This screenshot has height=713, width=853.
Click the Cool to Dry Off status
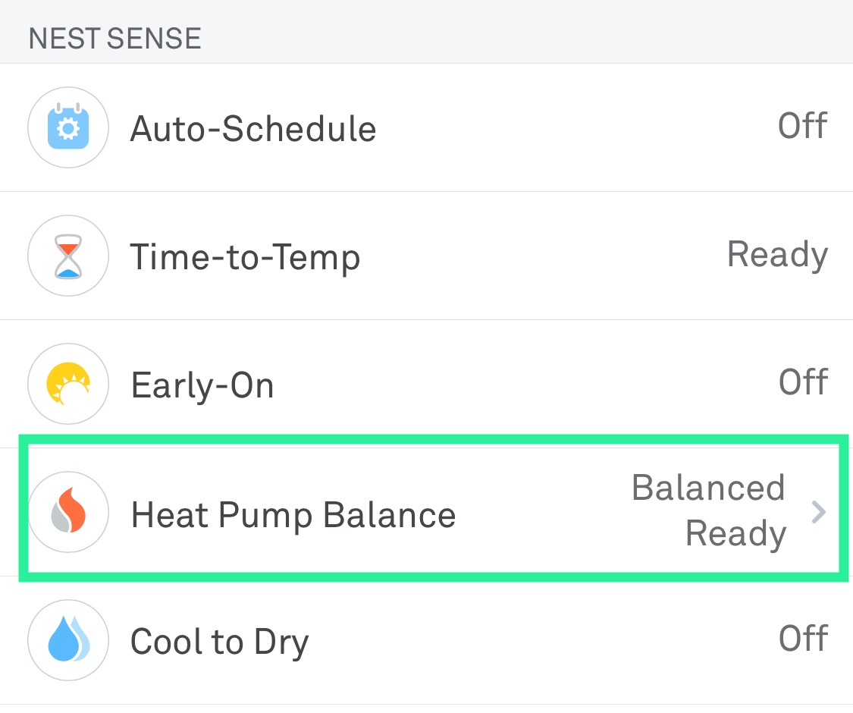click(x=802, y=639)
